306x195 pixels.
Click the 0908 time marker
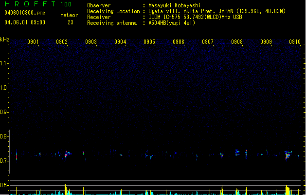[237, 41]
